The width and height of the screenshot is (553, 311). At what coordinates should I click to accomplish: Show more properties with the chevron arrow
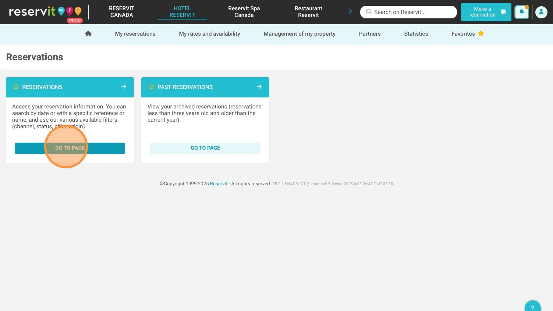(350, 12)
